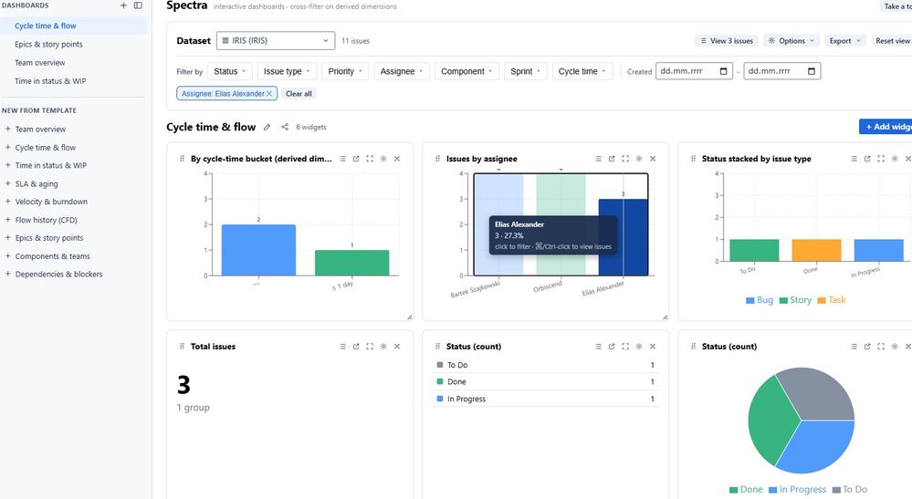This screenshot has height=499, width=912.
Task: Click the Clear all filters button
Action: point(299,94)
